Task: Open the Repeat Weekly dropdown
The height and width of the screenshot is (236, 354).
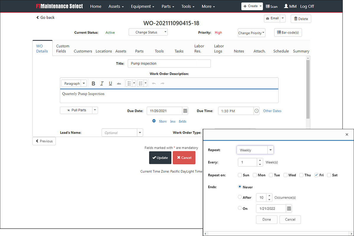Action: coord(255,150)
